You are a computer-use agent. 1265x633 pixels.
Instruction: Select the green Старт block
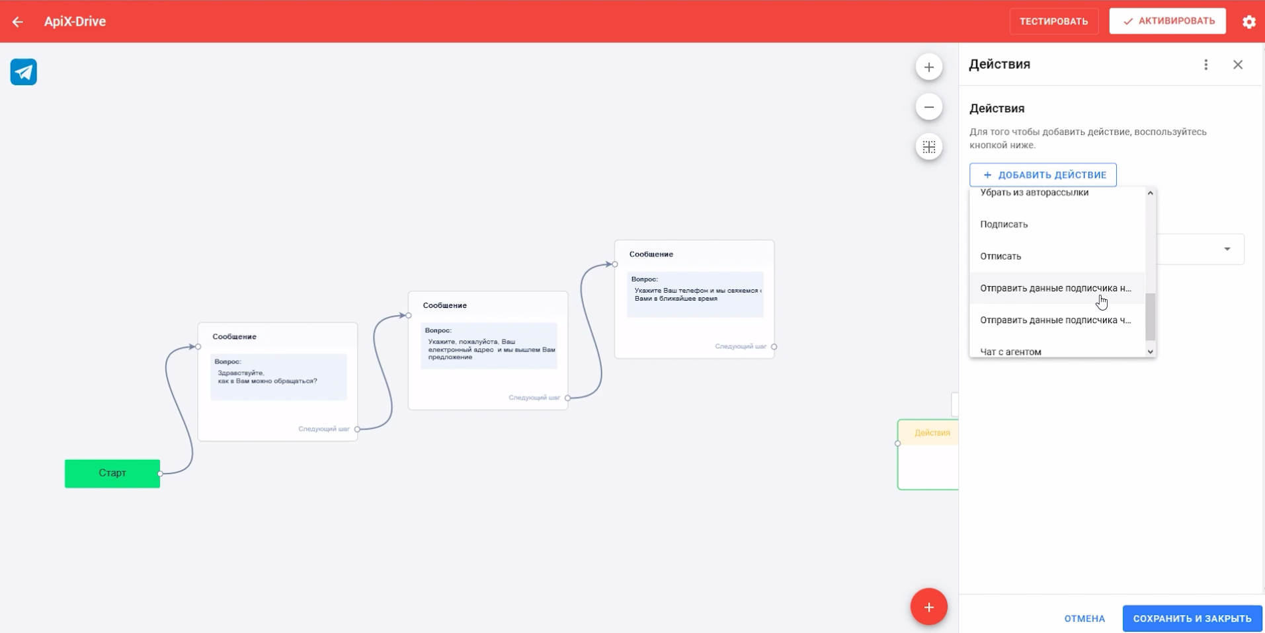click(112, 473)
